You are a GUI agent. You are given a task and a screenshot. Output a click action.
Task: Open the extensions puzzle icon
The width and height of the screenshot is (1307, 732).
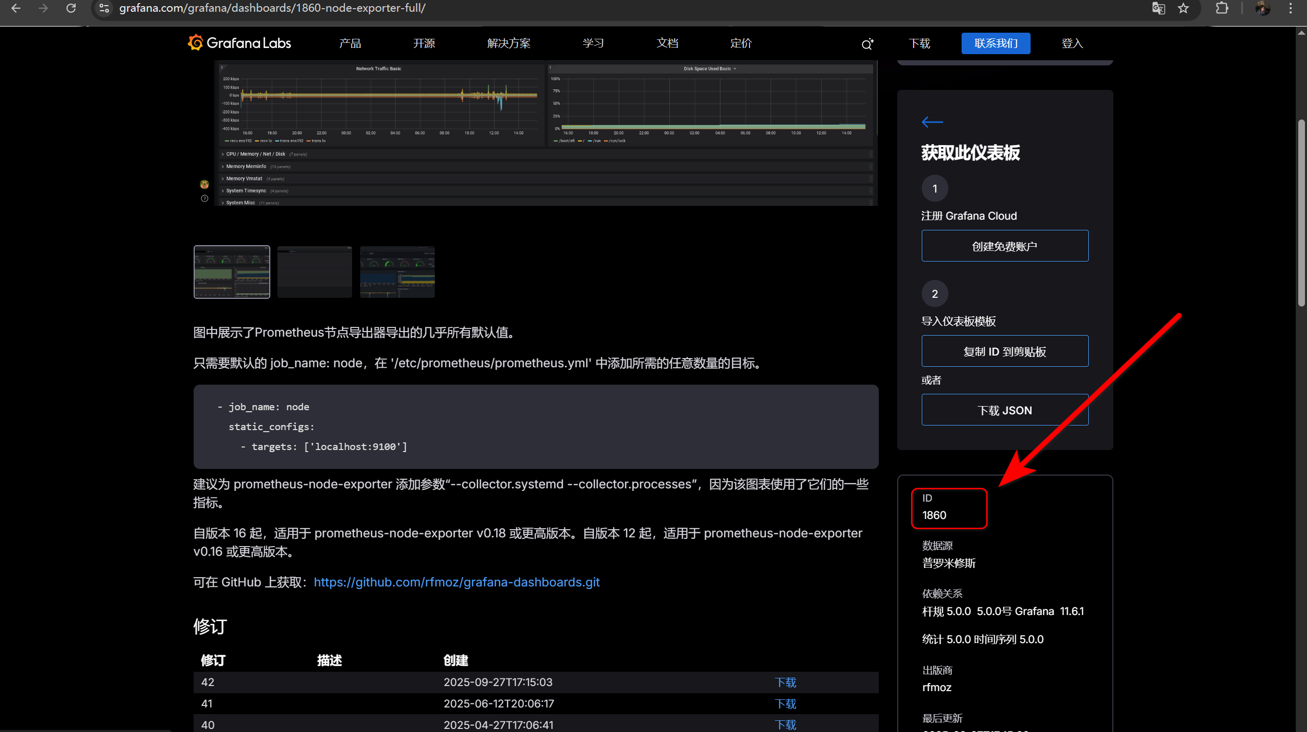point(1222,8)
